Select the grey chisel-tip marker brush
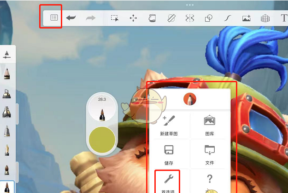The image size is (288, 193). [x=7, y=131]
